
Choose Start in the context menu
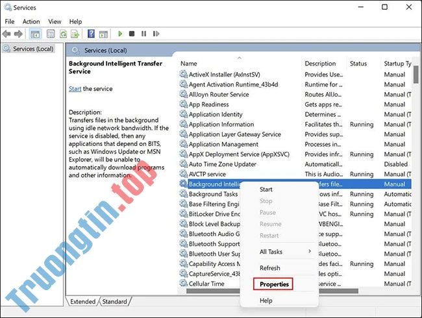266,190
